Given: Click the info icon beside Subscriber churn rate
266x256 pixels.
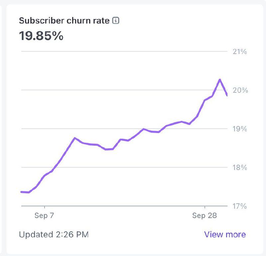Looking at the screenshot, I should point(116,21).
